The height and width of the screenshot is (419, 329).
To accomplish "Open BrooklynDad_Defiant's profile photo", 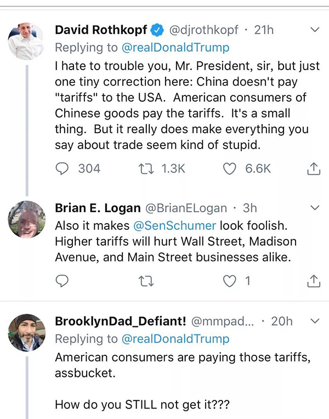I will [26, 332].
